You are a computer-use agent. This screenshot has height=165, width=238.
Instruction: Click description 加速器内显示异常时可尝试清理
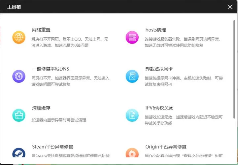59,120
